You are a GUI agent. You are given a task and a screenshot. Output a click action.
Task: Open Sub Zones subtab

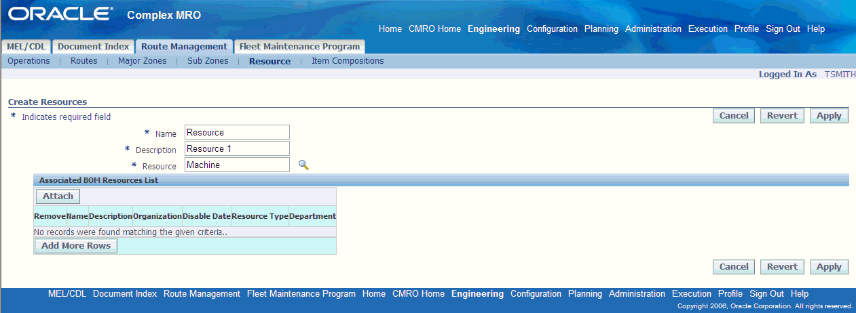pos(208,61)
